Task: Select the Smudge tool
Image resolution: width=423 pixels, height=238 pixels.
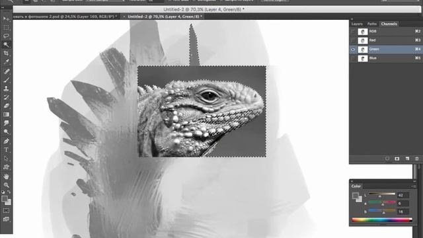Action: [6, 123]
